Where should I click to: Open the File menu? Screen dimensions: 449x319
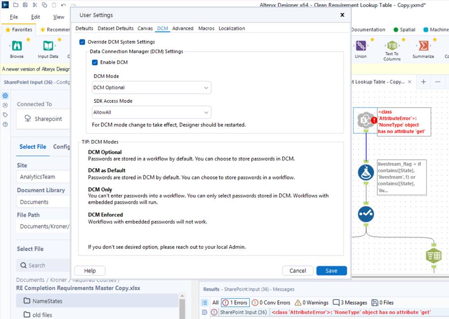click(x=14, y=17)
